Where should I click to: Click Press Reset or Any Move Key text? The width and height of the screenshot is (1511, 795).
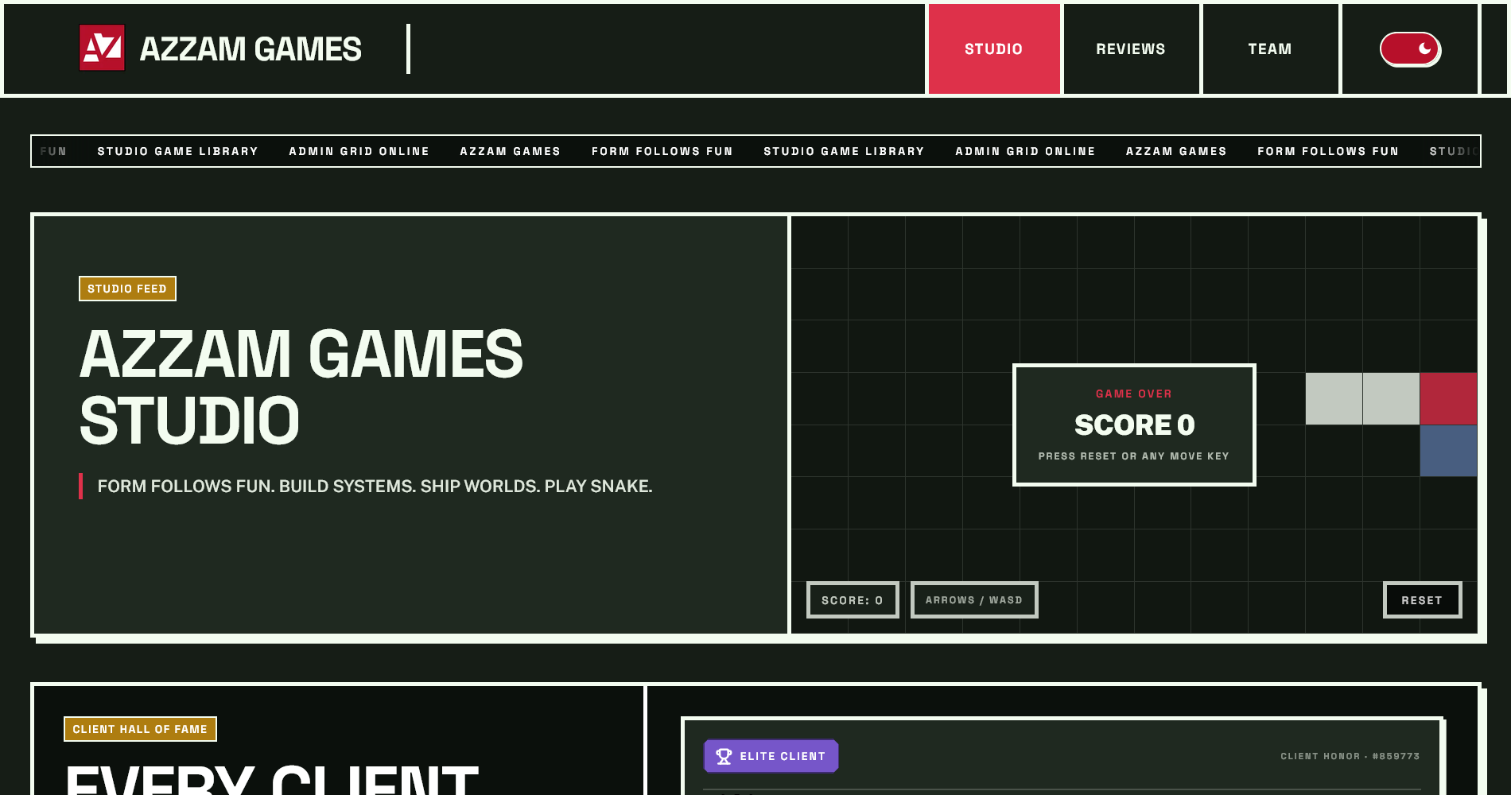[1134, 456]
